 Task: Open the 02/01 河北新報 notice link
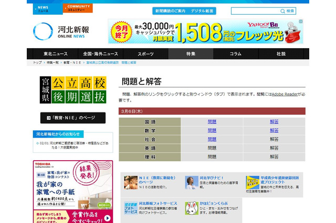[x=74, y=145]
